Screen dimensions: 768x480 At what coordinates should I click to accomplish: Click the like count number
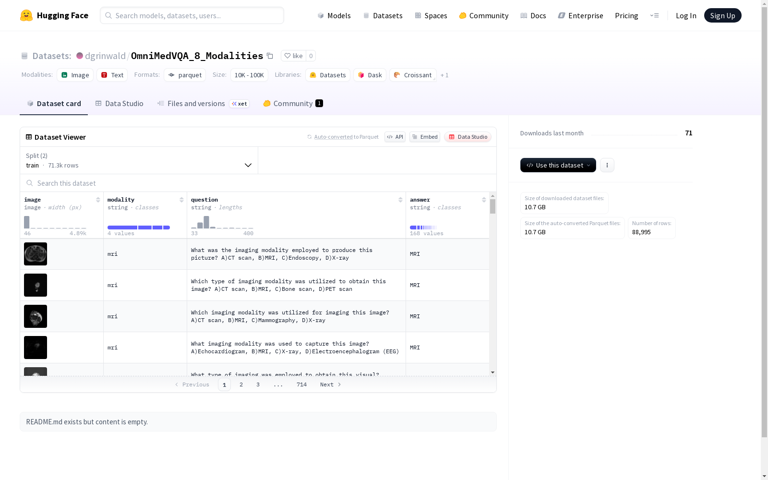tap(311, 56)
